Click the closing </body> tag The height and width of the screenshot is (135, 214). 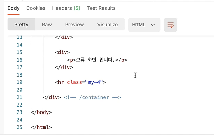click(41, 112)
